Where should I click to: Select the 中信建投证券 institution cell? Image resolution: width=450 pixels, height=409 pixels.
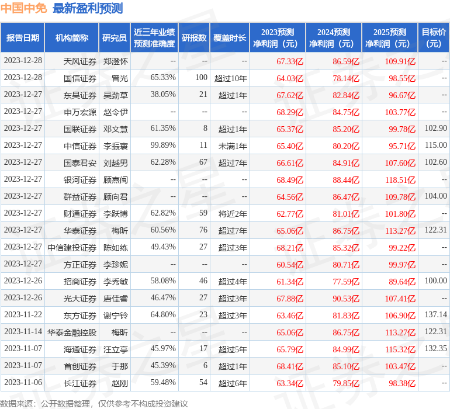72,248
